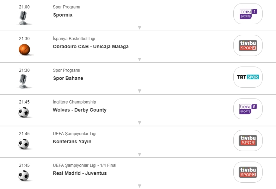Screen dimensions: 276x189
Task: Expand the Obradoiro CAB - Unicaja Malaga row
Action: pyautogui.click(x=140, y=59)
